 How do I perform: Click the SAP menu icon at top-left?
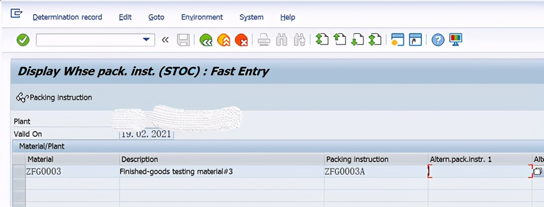click(16, 14)
